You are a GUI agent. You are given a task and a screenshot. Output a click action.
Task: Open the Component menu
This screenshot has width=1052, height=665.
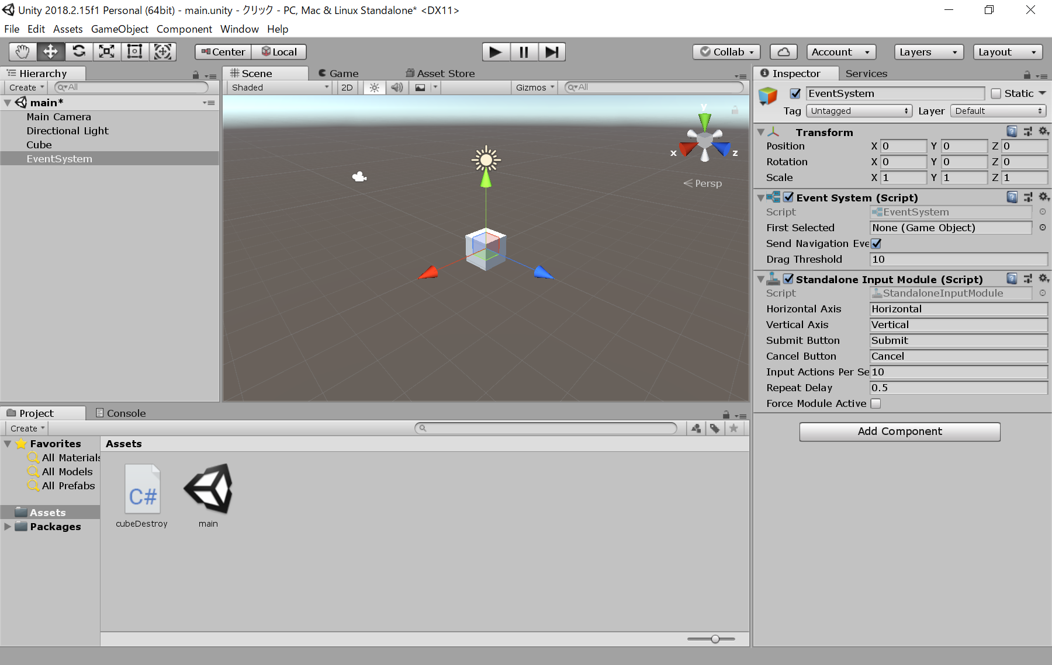[x=184, y=29]
